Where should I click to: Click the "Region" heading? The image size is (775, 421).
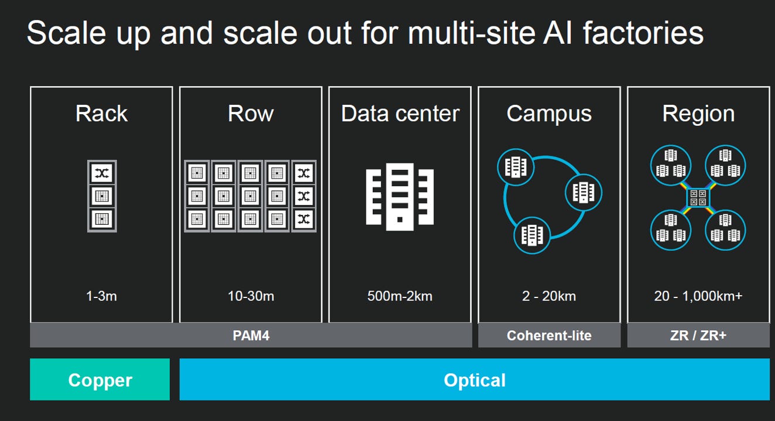(x=698, y=114)
